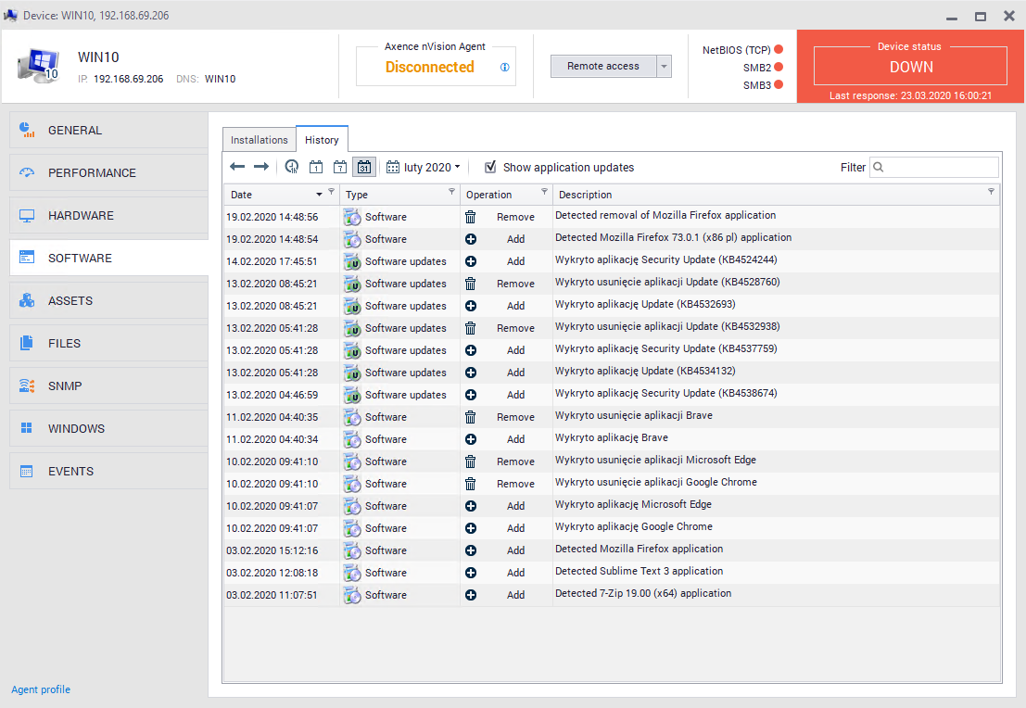Open the luty 2020 month dropdown
1026x708 pixels.
[424, 168]
